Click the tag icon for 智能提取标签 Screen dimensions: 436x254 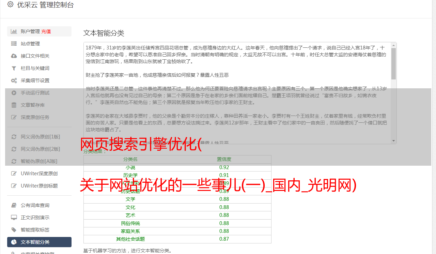click(x=14, y=230)
